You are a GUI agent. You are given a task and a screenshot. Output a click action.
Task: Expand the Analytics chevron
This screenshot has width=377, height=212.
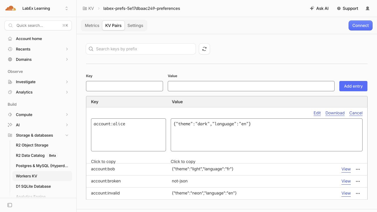pyautogui.click(x=67, y=92)
